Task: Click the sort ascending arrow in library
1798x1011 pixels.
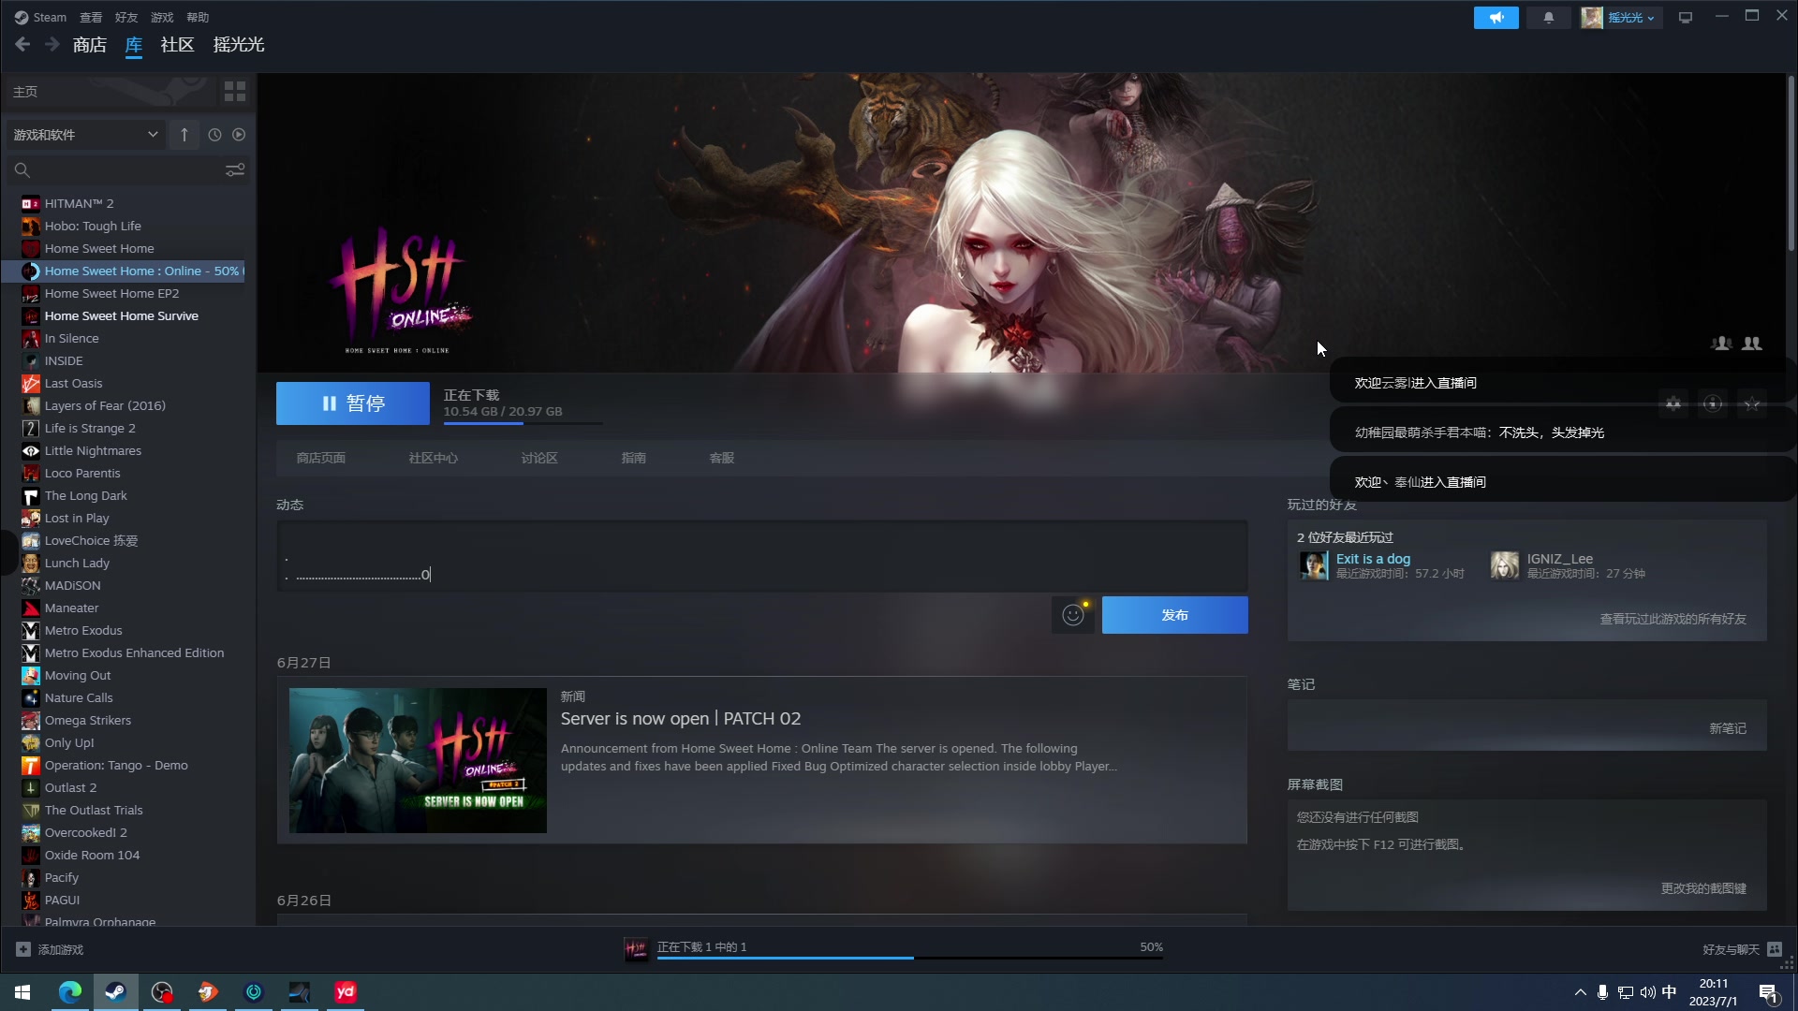Action: click(184, 135)
